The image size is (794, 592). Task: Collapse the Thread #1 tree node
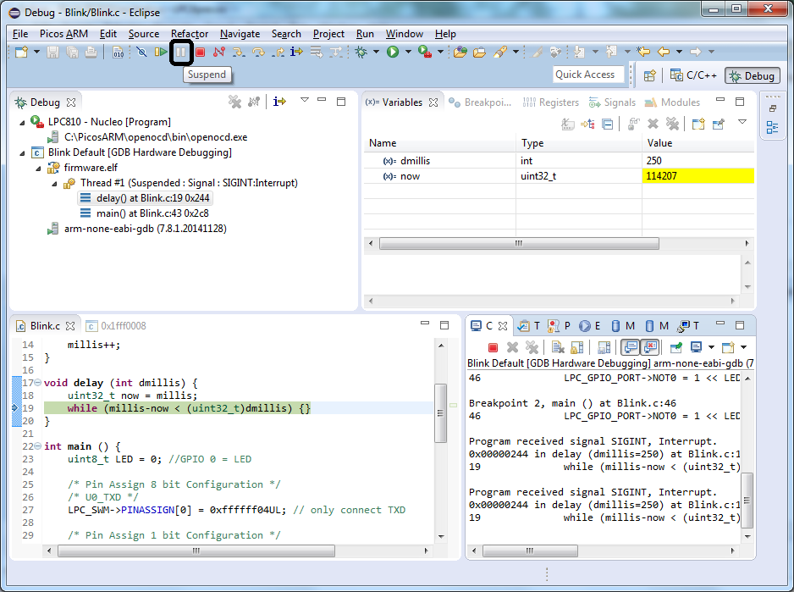(55, 184)
